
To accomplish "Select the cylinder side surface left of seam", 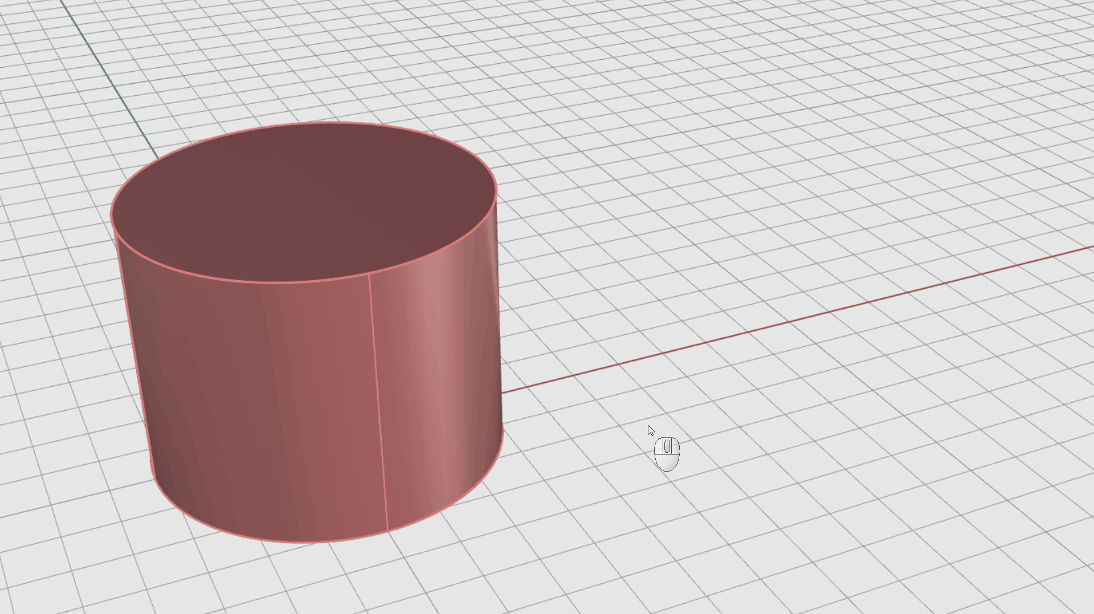I will tap(256, 399).
